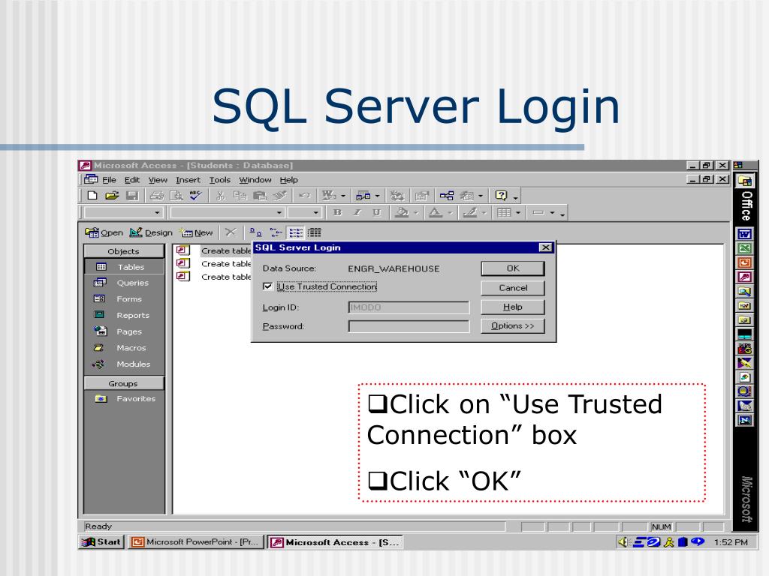769x576 pixels.
Task: Open the font name dropdown in formatting toolbar
Action: click(279, 213)
